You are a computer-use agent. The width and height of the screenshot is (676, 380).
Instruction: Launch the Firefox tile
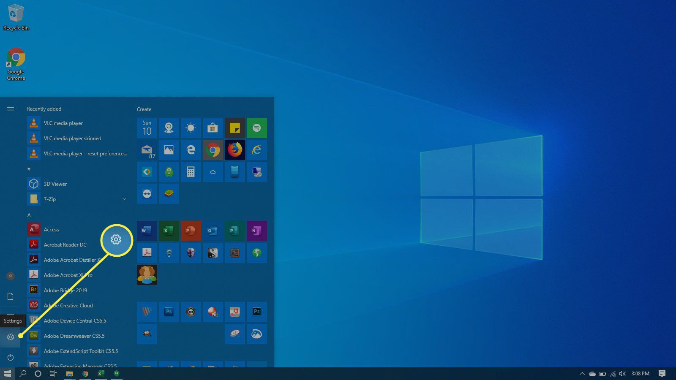[235, 150]
